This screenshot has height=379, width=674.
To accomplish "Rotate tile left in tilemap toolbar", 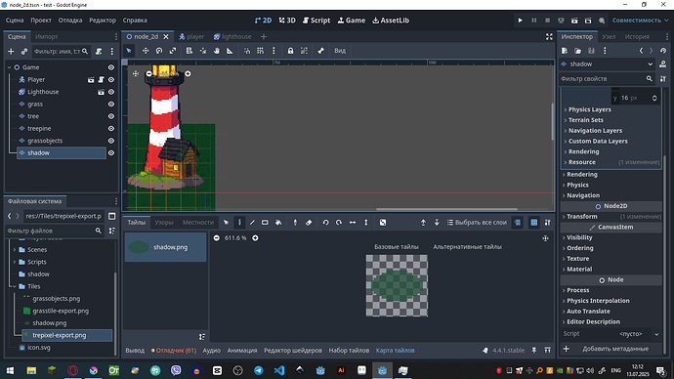I will pyautogui.click(x=326, y=223).
